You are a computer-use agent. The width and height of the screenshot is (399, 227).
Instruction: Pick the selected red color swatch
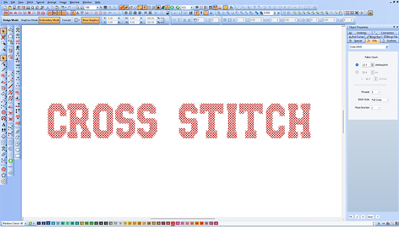click(173, 223)
